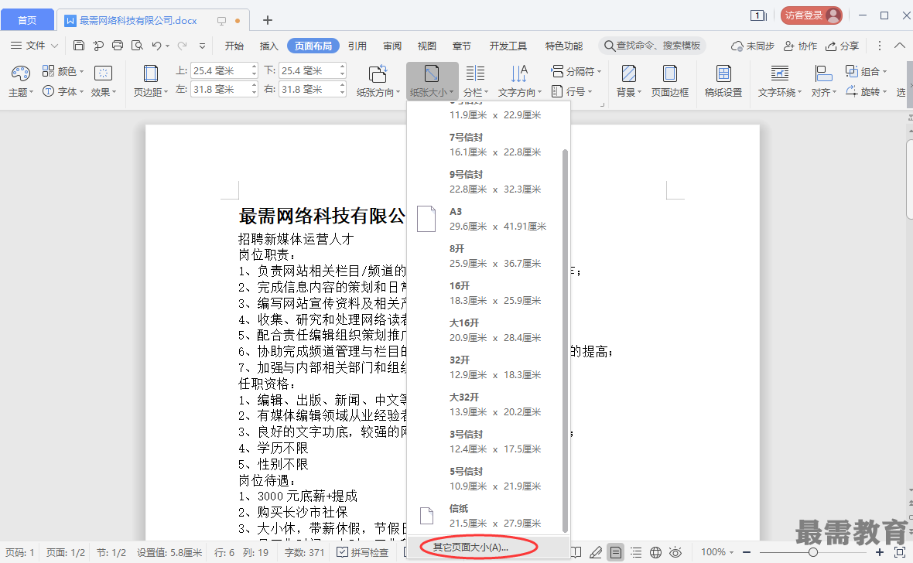Screen dimensions: 913x563
Task: Click the 背景 (Background) icon
Action: point(629,73)
